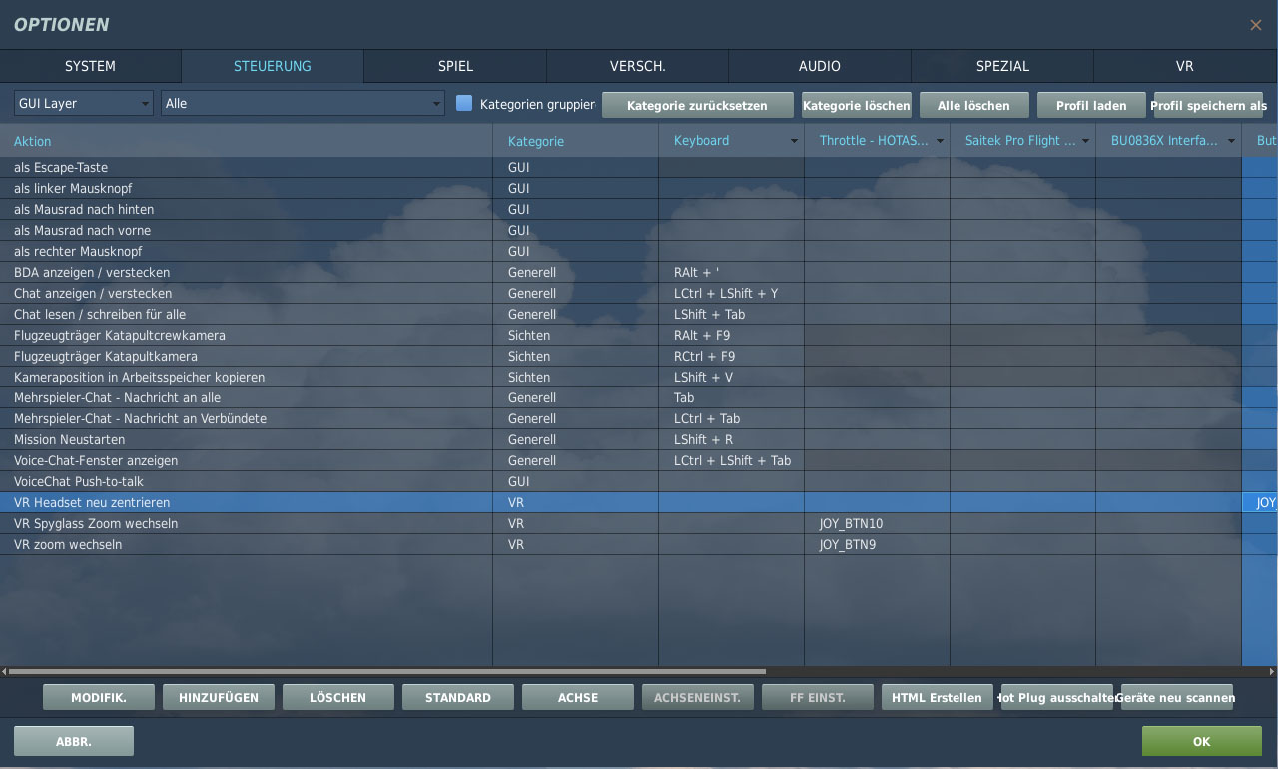This screenshot has height=769, width=1278.
Task: Switch to the SYSTEM tab
Action: pos(90,66)
